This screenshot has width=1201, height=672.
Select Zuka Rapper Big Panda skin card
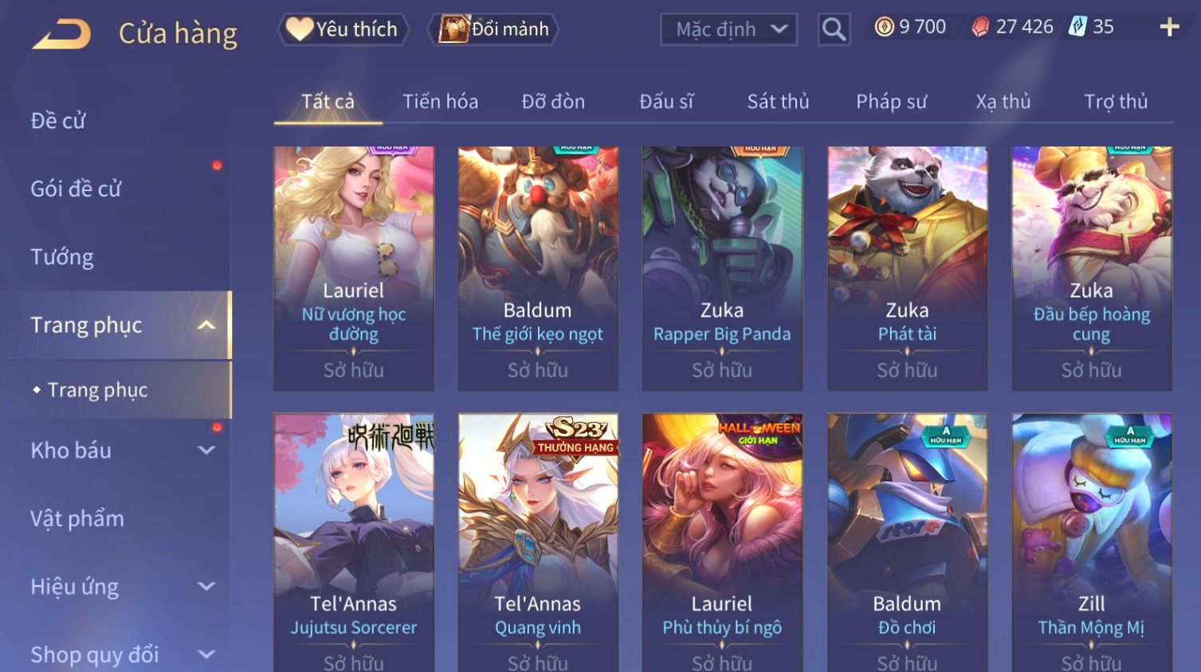tap(722, 268)
